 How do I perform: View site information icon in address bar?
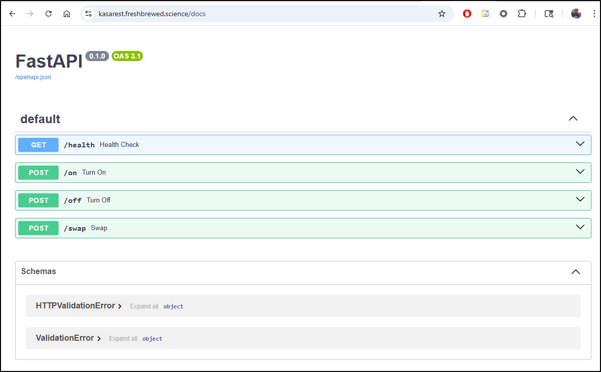pos(88,14)
